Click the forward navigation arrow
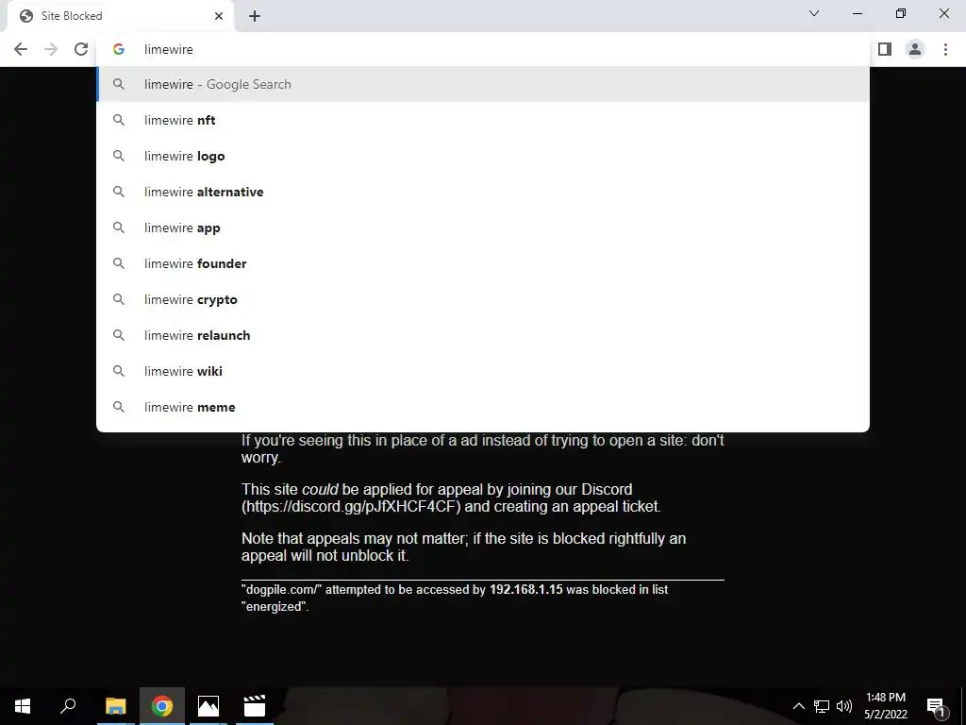 coord(51,49)
